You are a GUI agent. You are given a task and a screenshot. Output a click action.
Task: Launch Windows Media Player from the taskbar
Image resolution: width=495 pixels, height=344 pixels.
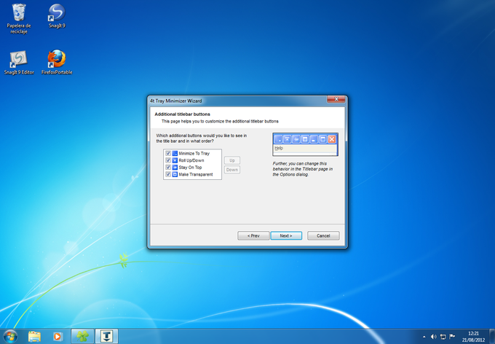coord(58,337)
